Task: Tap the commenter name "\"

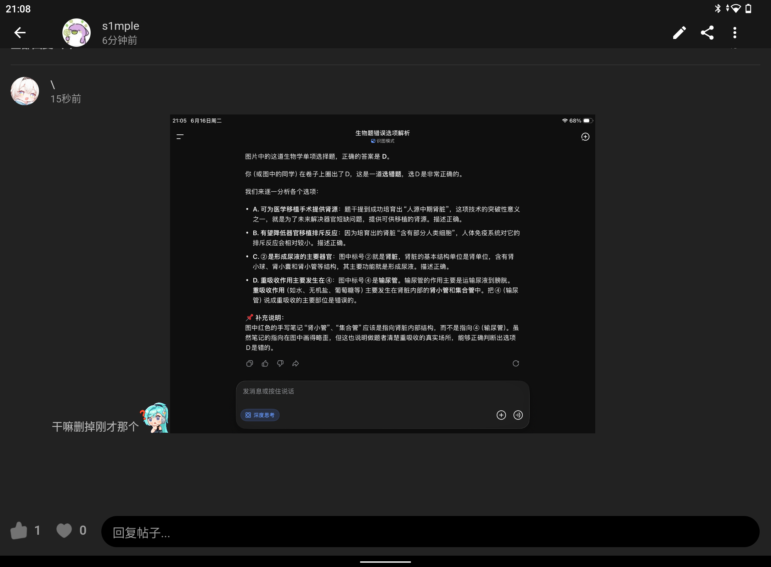Action: (53, 85)
